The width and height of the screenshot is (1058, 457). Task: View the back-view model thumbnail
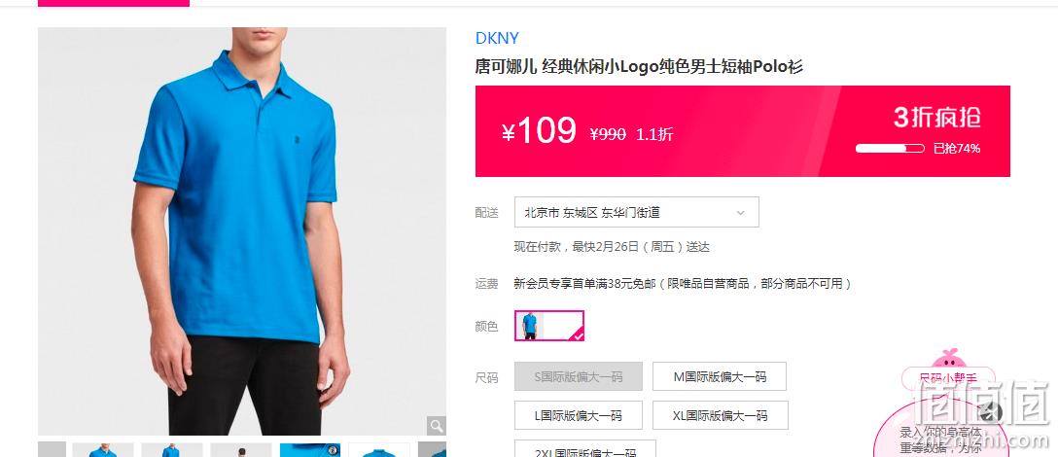click(x=241, y=449)
